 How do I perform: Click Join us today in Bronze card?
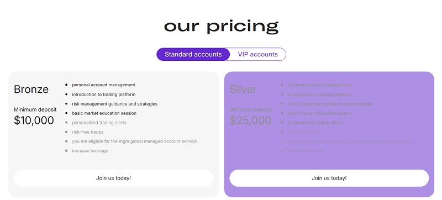tap(114, 178)
